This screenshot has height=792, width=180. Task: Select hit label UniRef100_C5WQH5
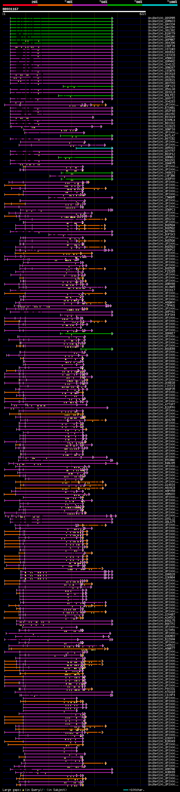coord(161,198)
